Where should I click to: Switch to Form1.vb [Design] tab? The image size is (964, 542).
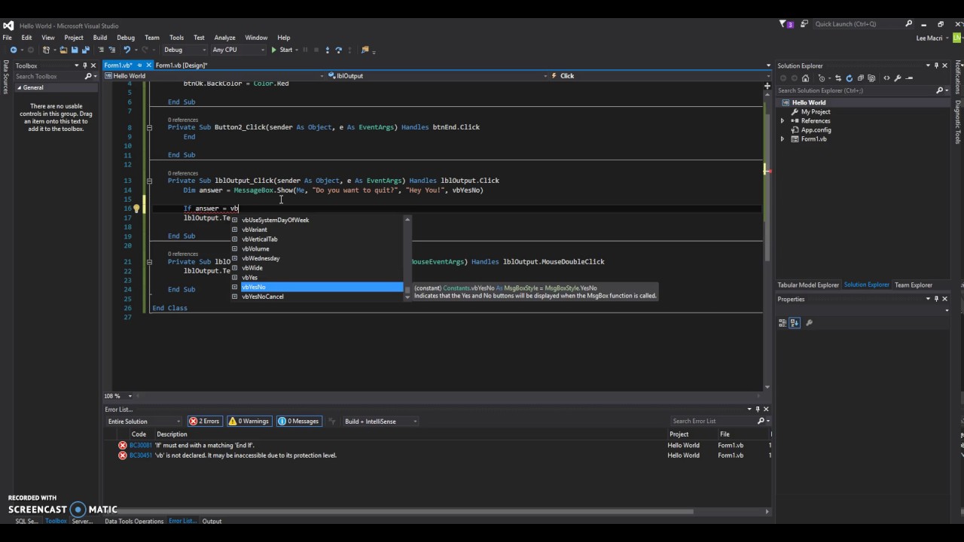coord(181,65)
